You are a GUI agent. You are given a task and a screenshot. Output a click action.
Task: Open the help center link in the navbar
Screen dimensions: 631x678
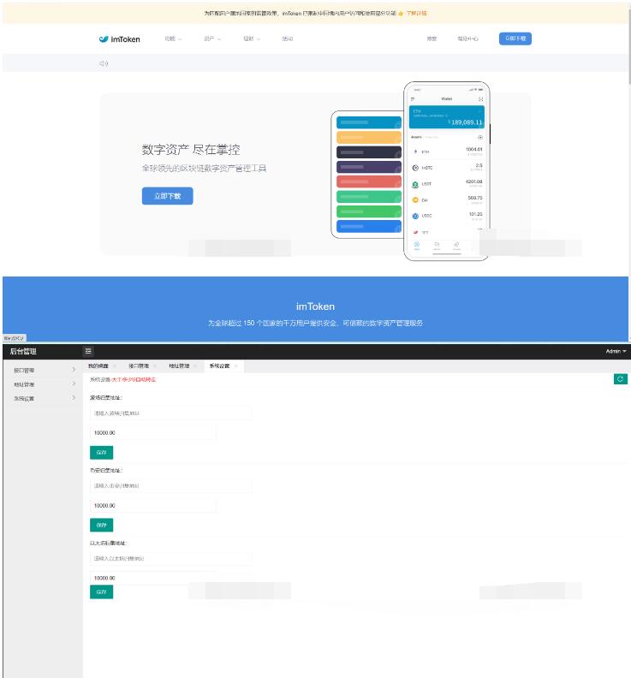(x=467, y=39)
